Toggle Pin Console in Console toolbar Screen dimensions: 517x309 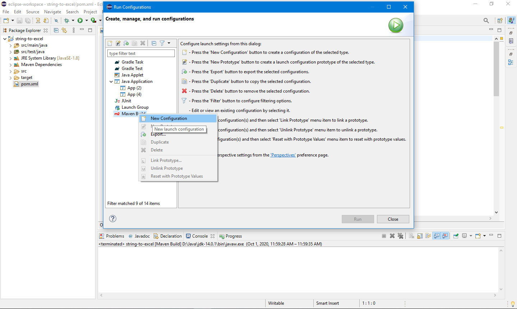[456, 236]
